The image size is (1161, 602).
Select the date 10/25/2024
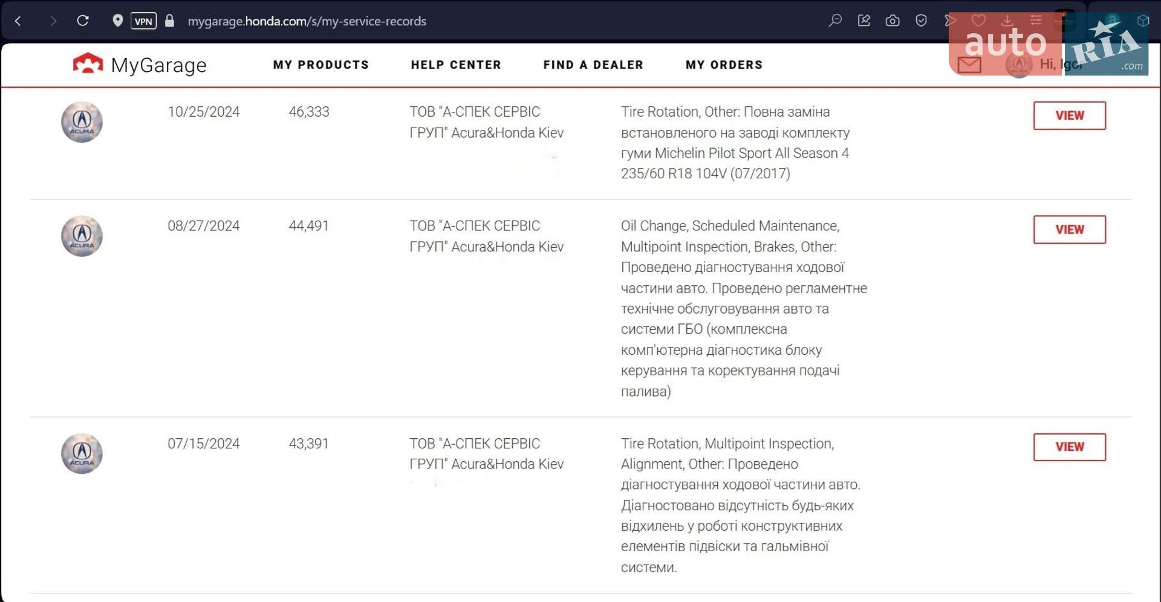pyautogui.click(x=204, y=112)
